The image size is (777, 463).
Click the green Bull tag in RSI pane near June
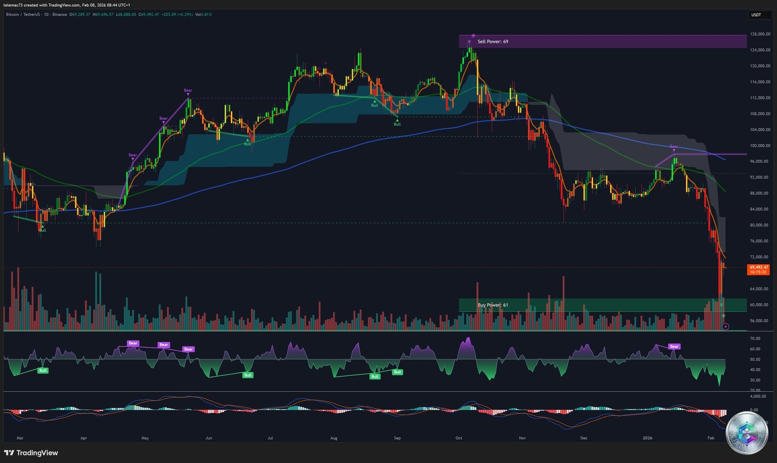point(248,375)
